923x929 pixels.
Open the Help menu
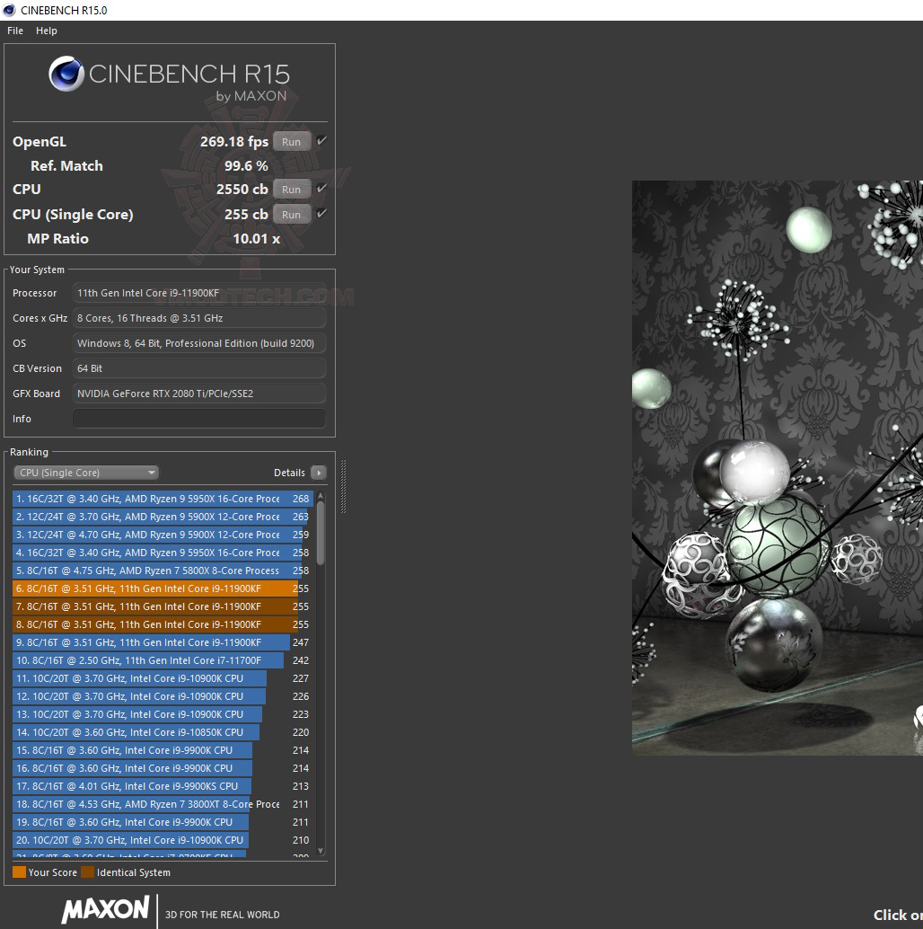coord(46,31)
